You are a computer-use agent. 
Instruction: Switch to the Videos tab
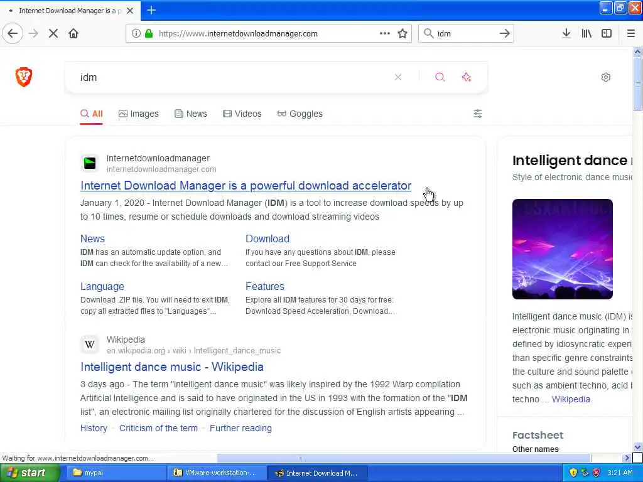(242, 114)
